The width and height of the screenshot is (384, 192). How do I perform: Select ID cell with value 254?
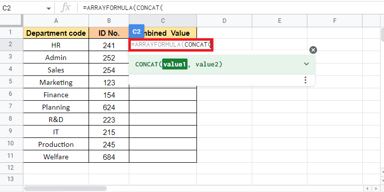click(109, 70)
